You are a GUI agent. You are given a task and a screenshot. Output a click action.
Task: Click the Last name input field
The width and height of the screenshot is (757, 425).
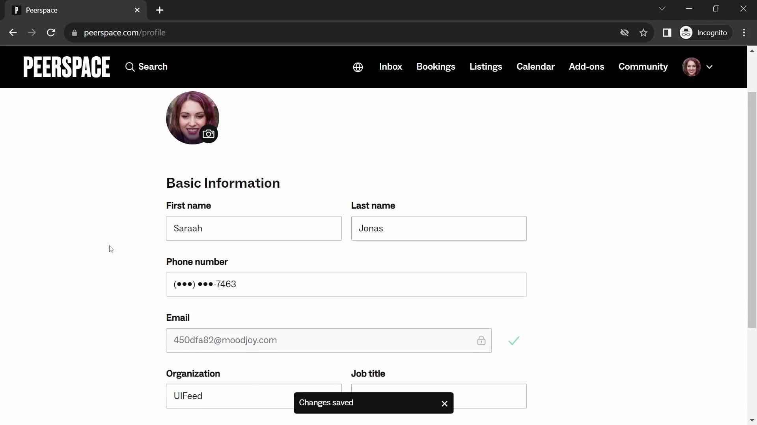pos(439,228)
